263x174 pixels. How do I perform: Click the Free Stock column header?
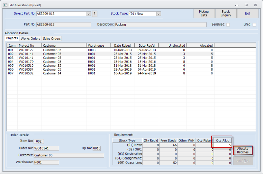[x=168, y=140]
